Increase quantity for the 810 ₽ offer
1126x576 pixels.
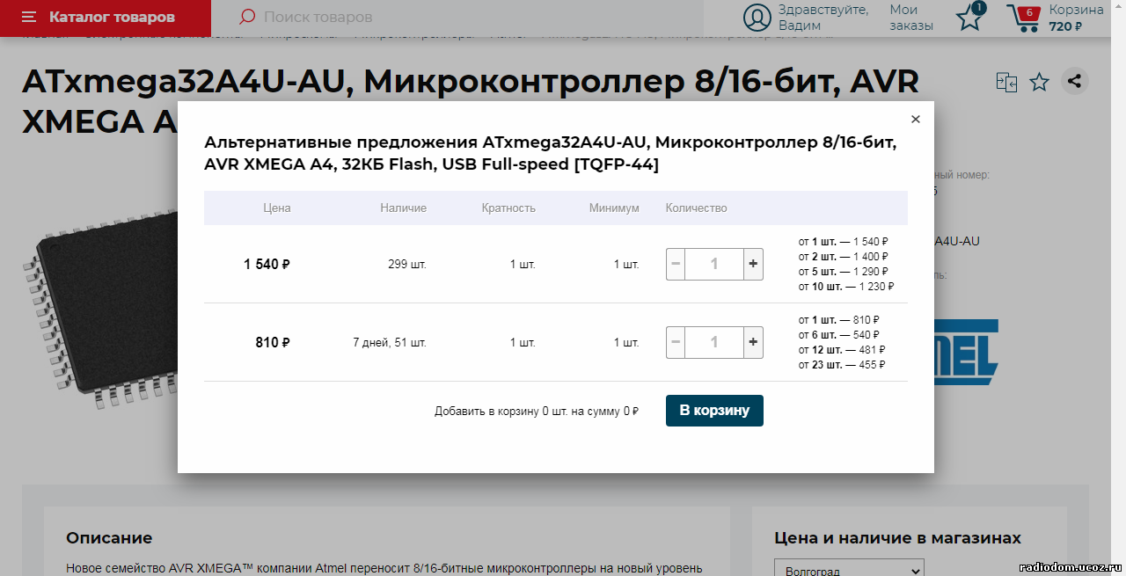click(753, 342)
